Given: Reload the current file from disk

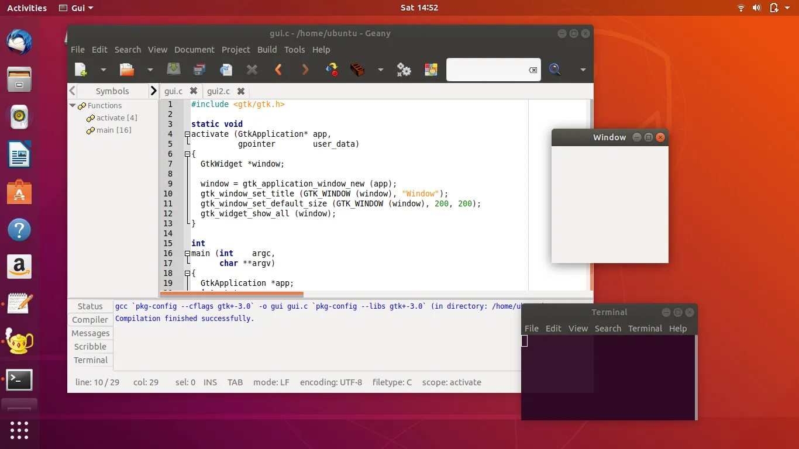Looking at the screenshot, I should pyautogui.click(x=226, y=70).
